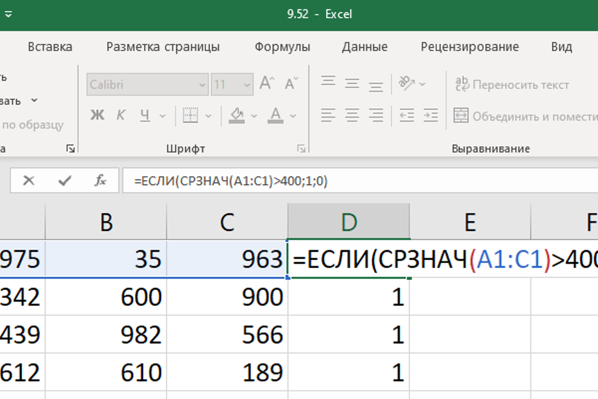This screenshot has width=598, height=399.
Task: Click the Переносить текст button
Action: [x=512, y=85]
